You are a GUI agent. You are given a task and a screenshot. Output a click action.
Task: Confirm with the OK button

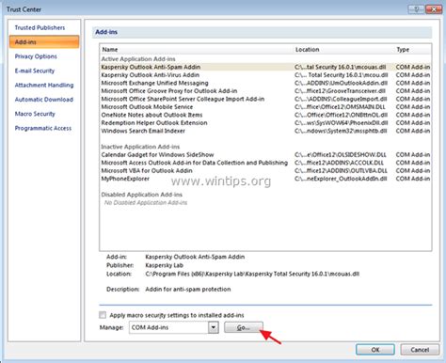click(375, 350)
